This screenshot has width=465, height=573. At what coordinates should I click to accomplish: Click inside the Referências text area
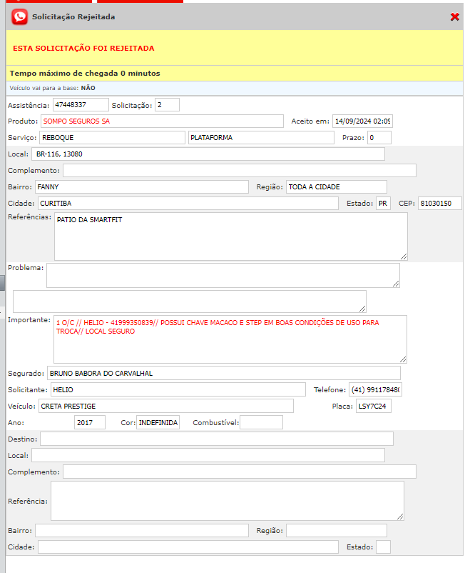(230, 236)
